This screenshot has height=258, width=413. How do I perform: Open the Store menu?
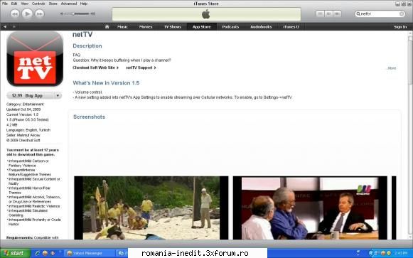[x=53, y=4]
